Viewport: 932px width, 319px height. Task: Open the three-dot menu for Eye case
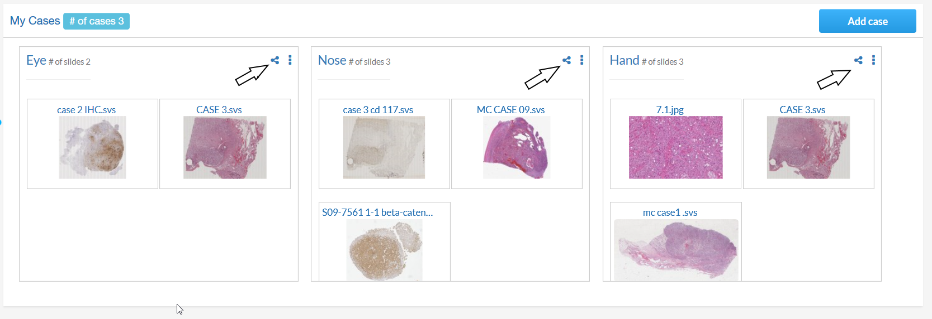290,60
